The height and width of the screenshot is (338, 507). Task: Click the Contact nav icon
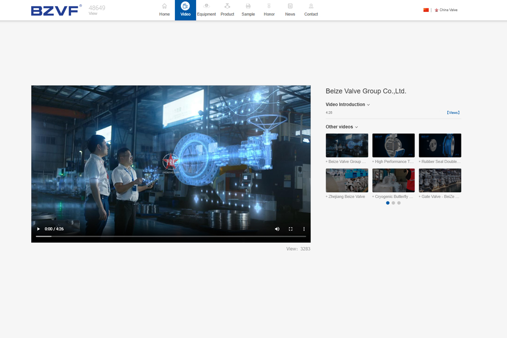click(311, 6)
